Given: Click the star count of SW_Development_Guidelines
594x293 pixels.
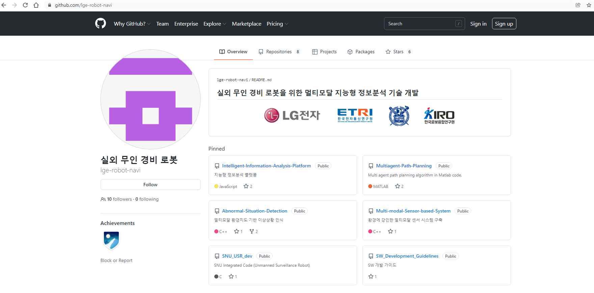Looking at the screenshot, I should tap(373, 276).
